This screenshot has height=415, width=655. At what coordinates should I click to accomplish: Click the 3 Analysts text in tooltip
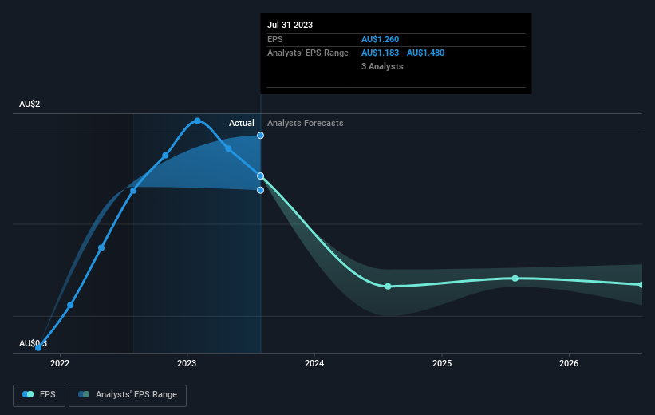(382, 66)
